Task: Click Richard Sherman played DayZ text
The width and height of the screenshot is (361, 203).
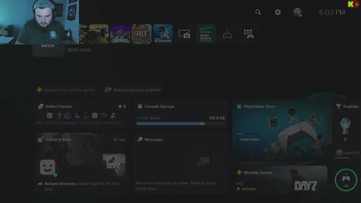Action: (82, 186)
